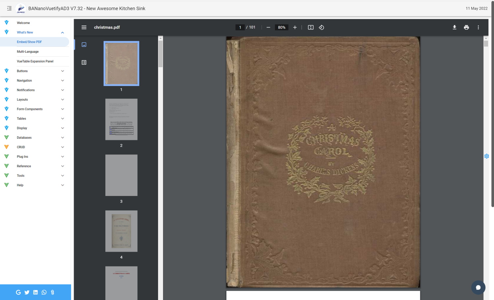Expand the Form Components section chevron
Viewport: 494px width, 300px height.
63,109
